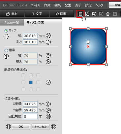Open the 設定 menu

[88, 5]
